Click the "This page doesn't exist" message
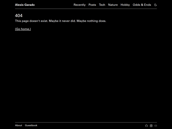This screenshot has height=129, width=172. coord(61,21)
